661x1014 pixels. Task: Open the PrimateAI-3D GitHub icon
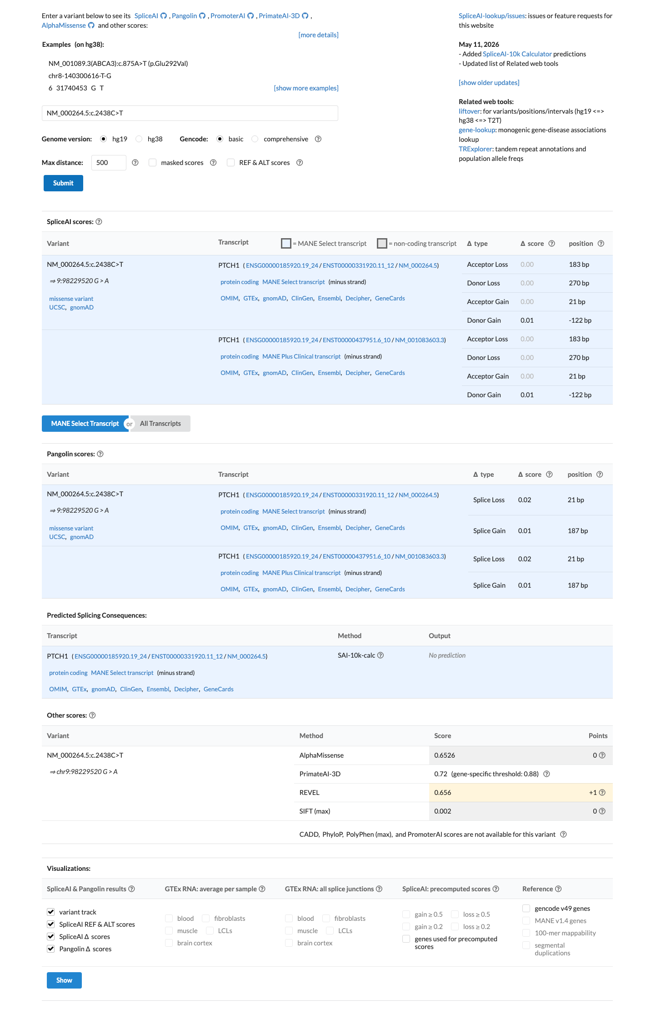click(305, 16)
